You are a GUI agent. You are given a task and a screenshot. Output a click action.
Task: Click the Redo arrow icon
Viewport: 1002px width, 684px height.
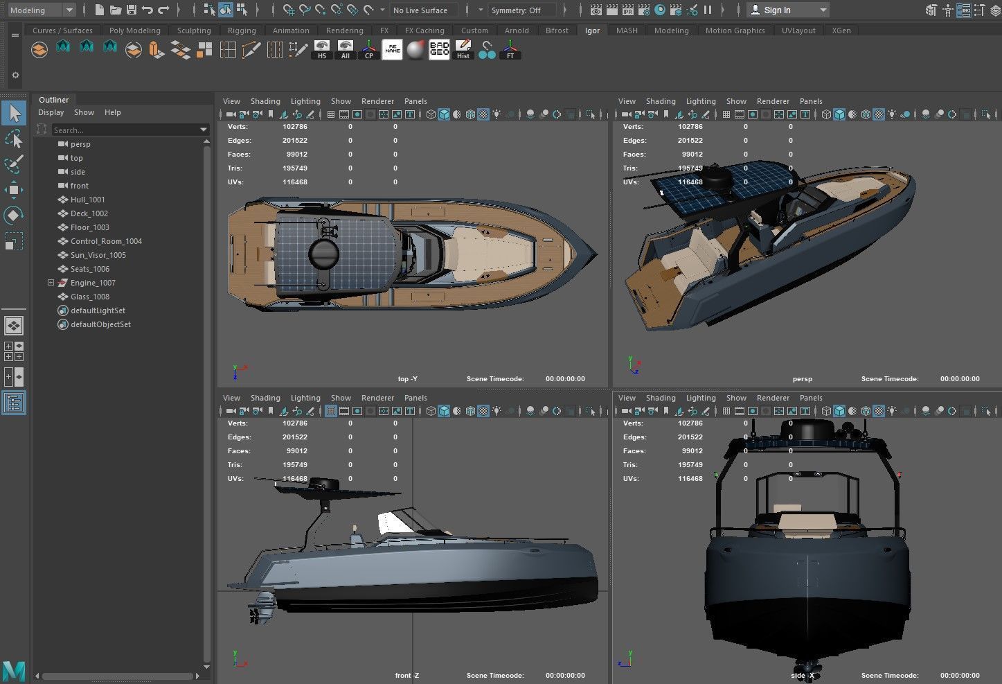[x=163, y=10]
